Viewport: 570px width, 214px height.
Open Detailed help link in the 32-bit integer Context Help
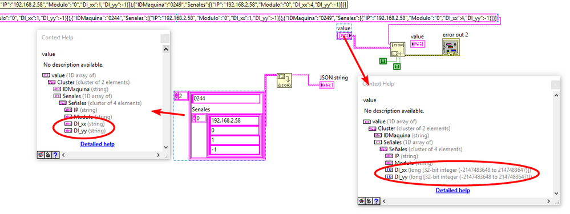pos(452,191)
